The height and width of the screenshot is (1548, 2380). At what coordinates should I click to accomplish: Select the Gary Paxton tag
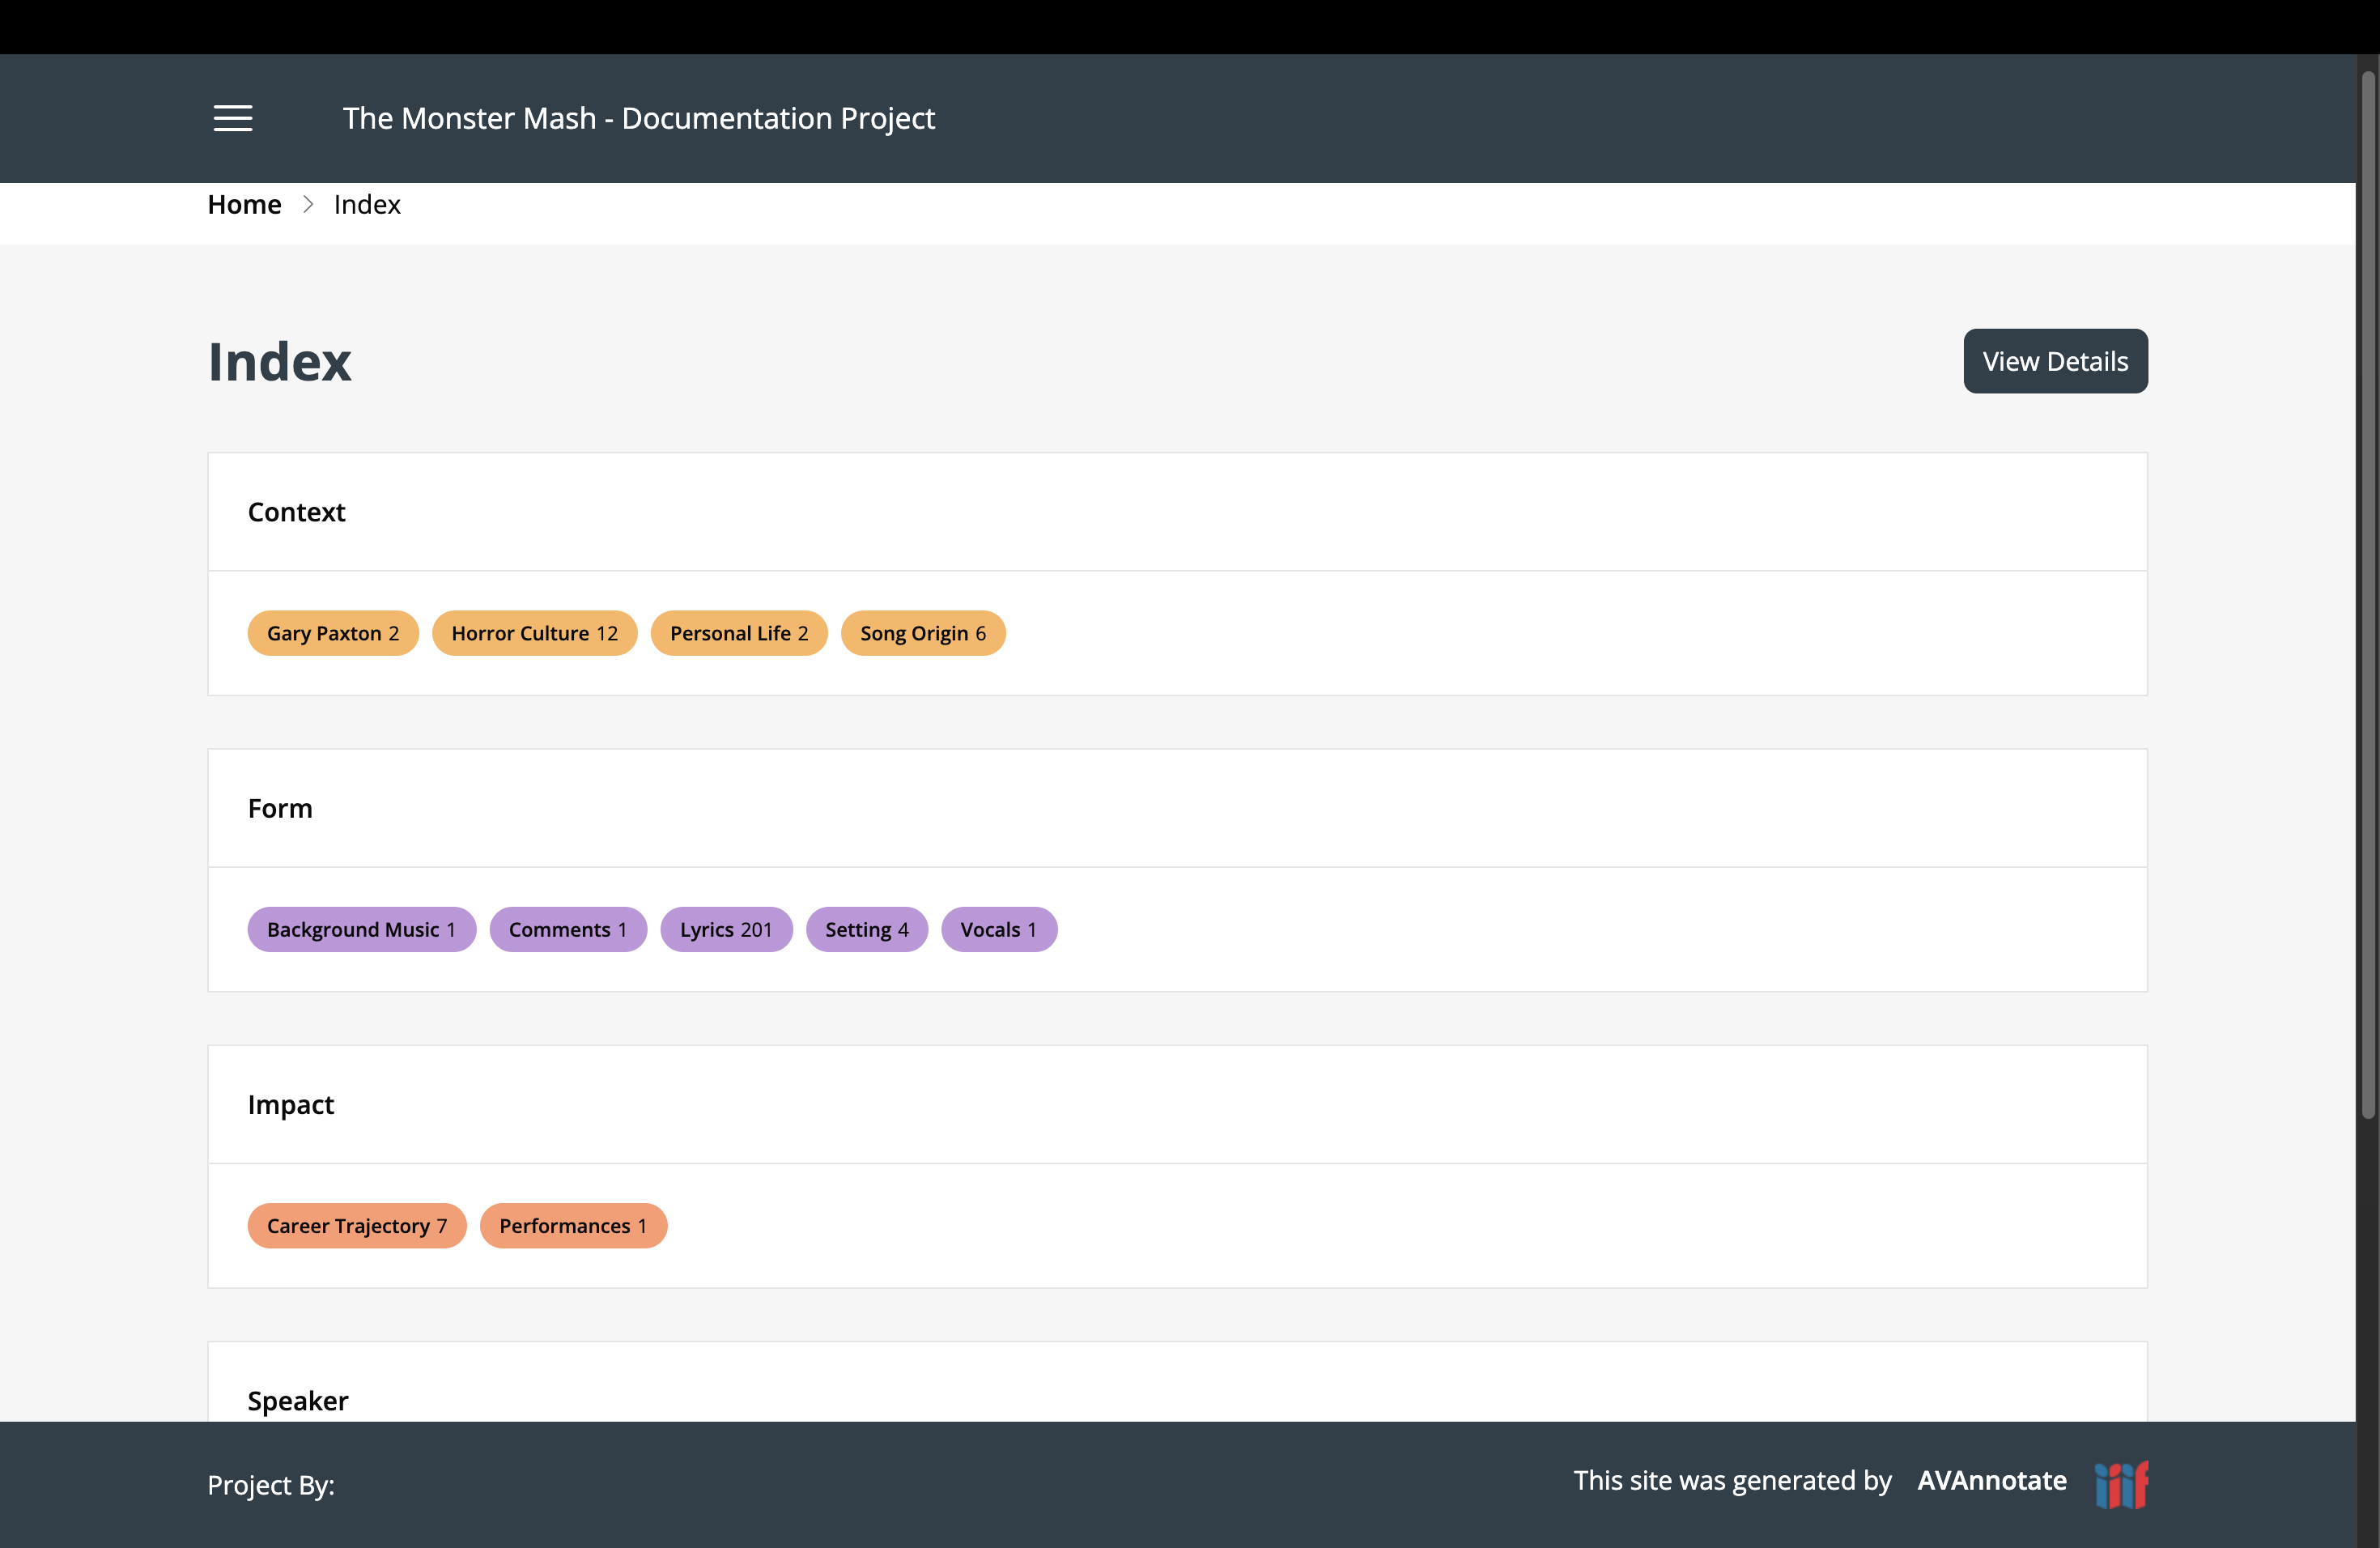332,633
